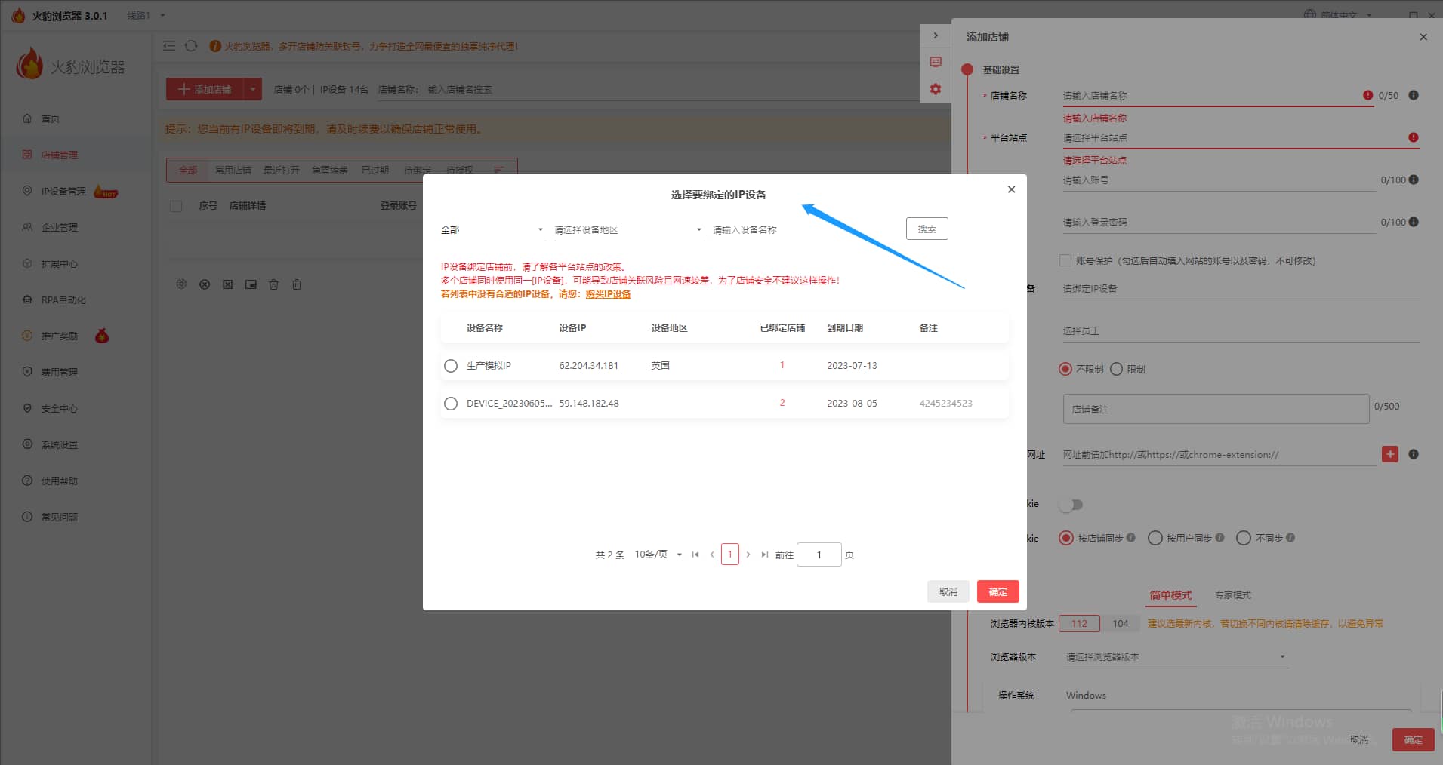
Task: Click the red plus icon beside URL field
Action: pyautogui.click(x=1389, y=454)
